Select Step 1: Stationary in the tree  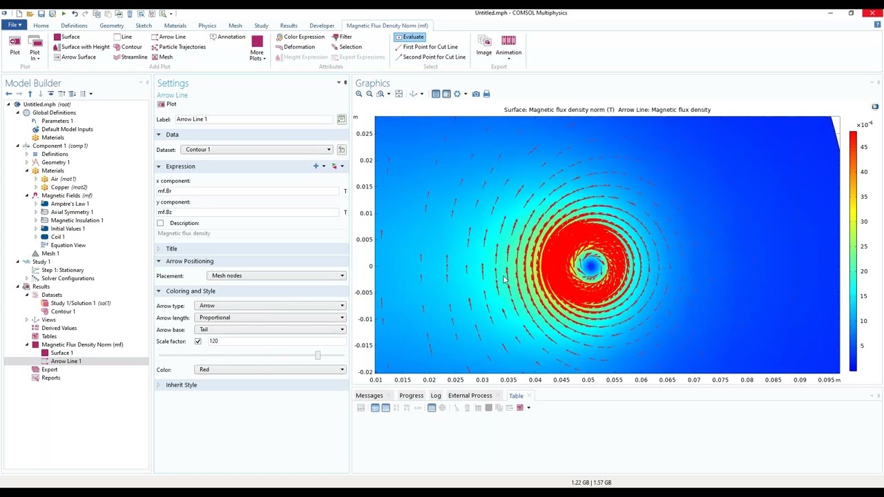click(x=62, y=270)
